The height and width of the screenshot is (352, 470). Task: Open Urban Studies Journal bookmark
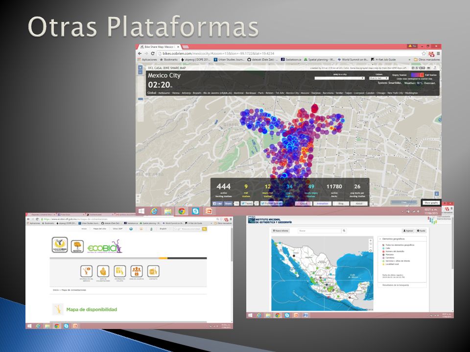click(229, 60)
